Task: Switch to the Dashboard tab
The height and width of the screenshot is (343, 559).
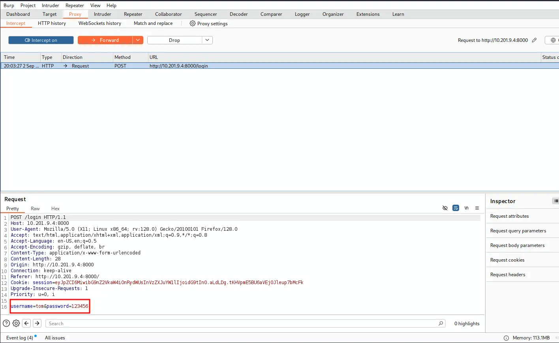Action: (18, 14)
